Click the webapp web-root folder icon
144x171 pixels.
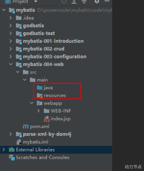(x=39, y=103)
